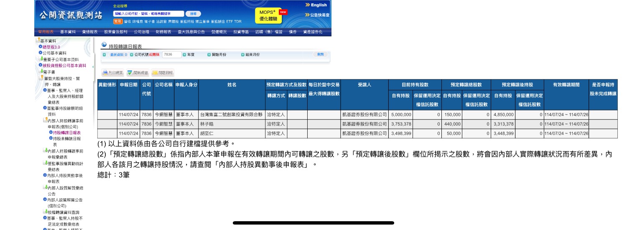Screen dimensions: 627x230
Task: Open the 債券 menu
Action: tap(293, 32)
